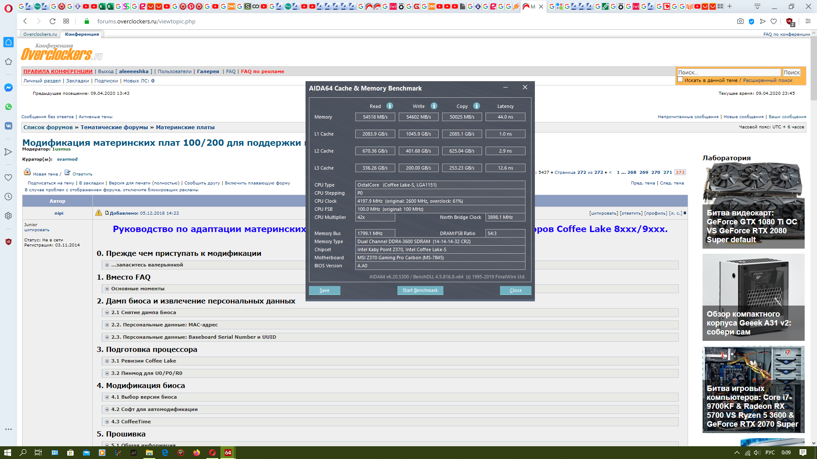Click Save button in AIDA64 window
This screenshot has width=817, height=459.
tap(324, 290)
